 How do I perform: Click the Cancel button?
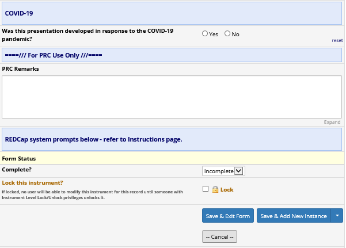(219, 236)
